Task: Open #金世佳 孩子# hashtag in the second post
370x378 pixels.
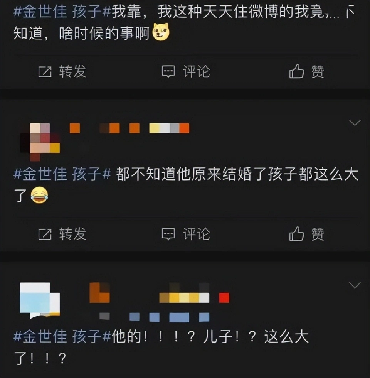Action: tap(62, 174)
